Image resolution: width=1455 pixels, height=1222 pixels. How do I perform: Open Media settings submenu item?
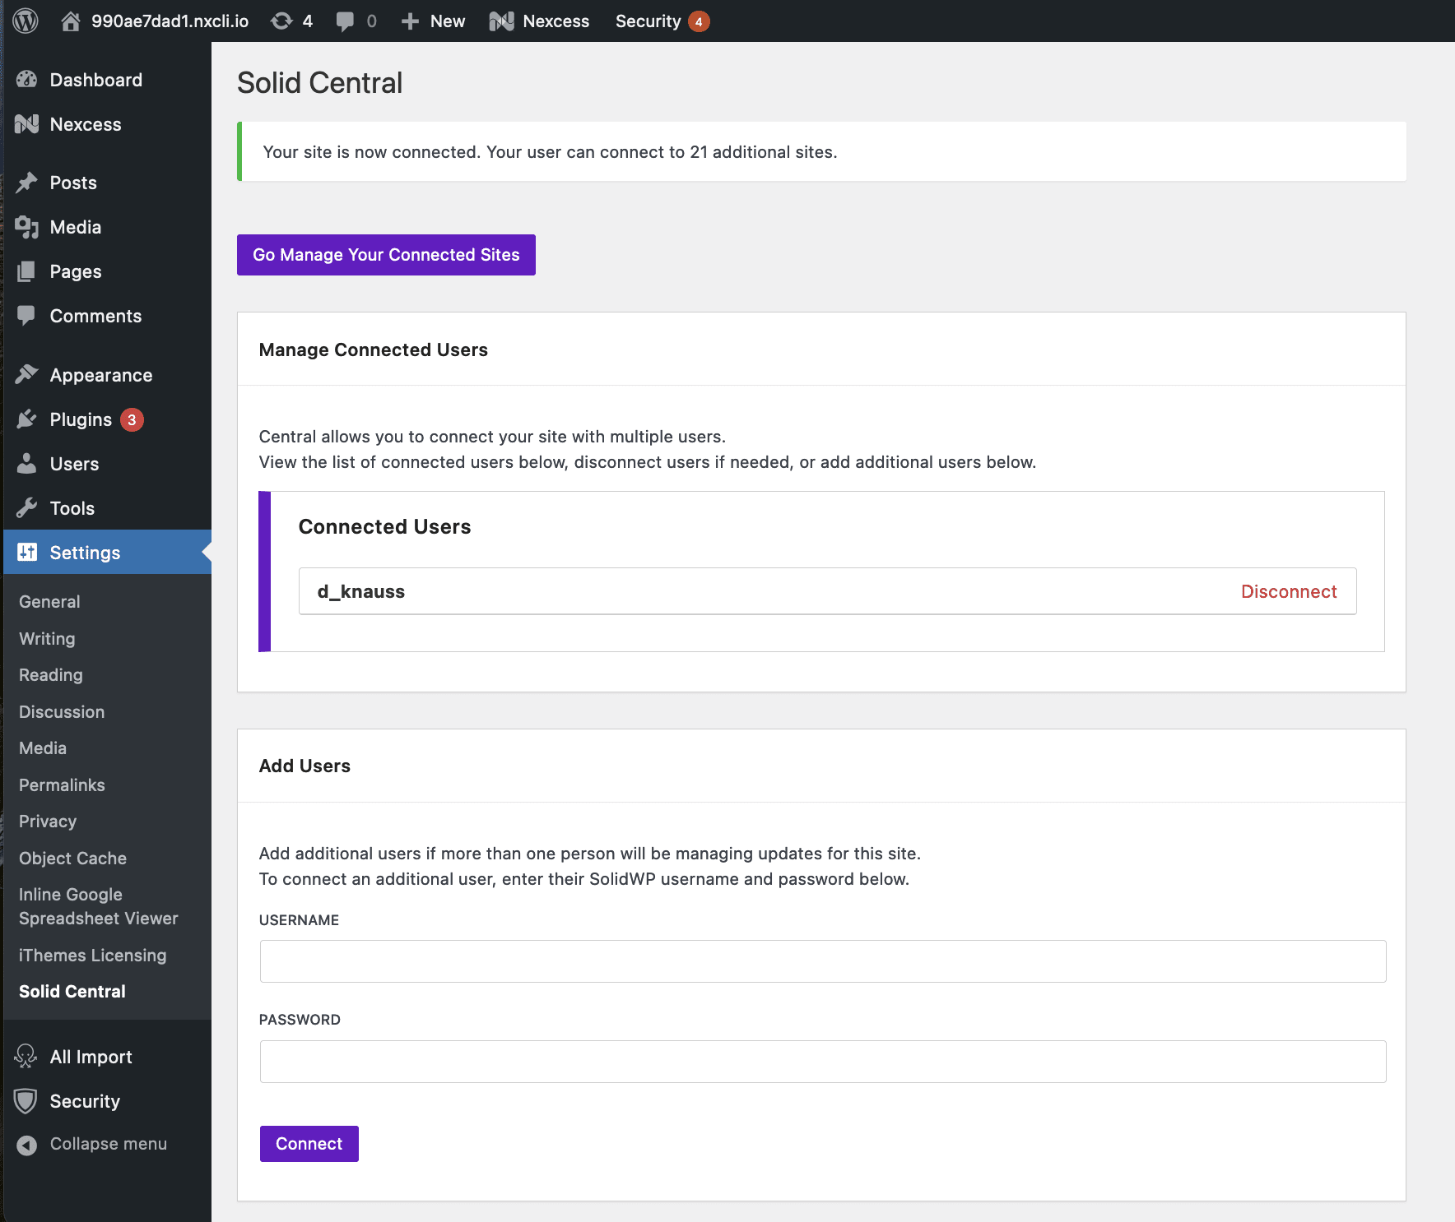point(43,748)
